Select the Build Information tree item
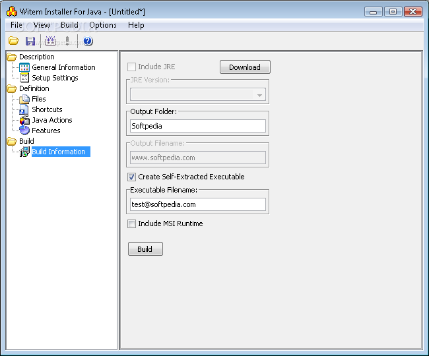429x356 pixels. point(61,152)
